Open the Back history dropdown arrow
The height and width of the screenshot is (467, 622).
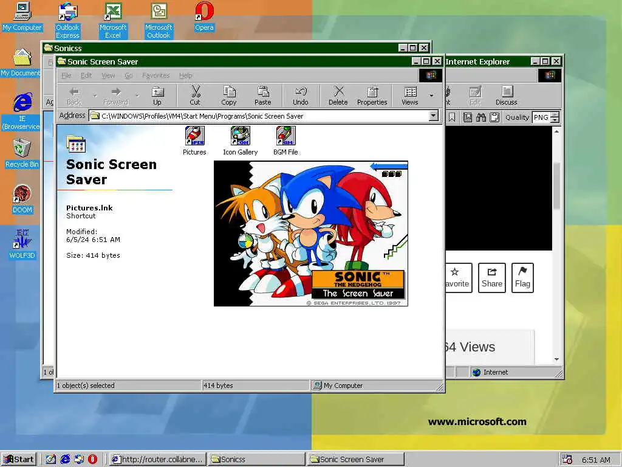(x=95, y=95)
